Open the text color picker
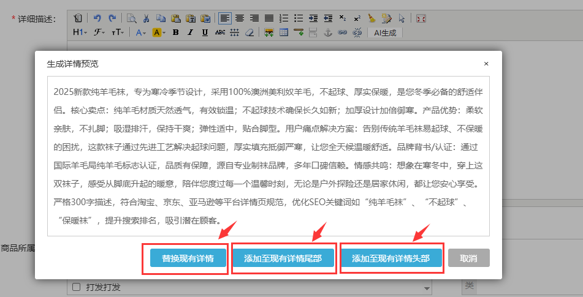This screenshot has width=583, height=297. pyautogui.click(x=140, y=32)
